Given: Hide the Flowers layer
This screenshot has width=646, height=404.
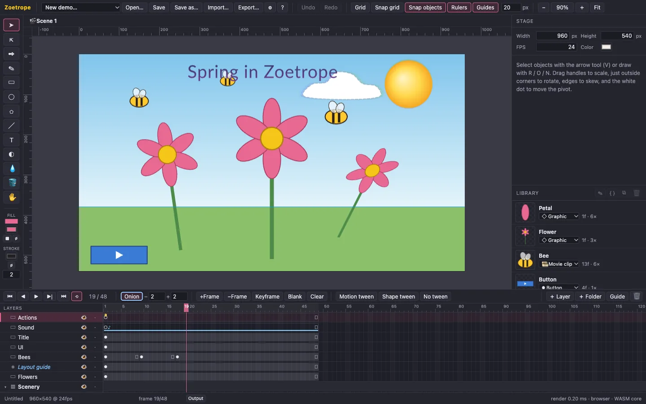Looking at the screenshot, I should tap(84, 377).
